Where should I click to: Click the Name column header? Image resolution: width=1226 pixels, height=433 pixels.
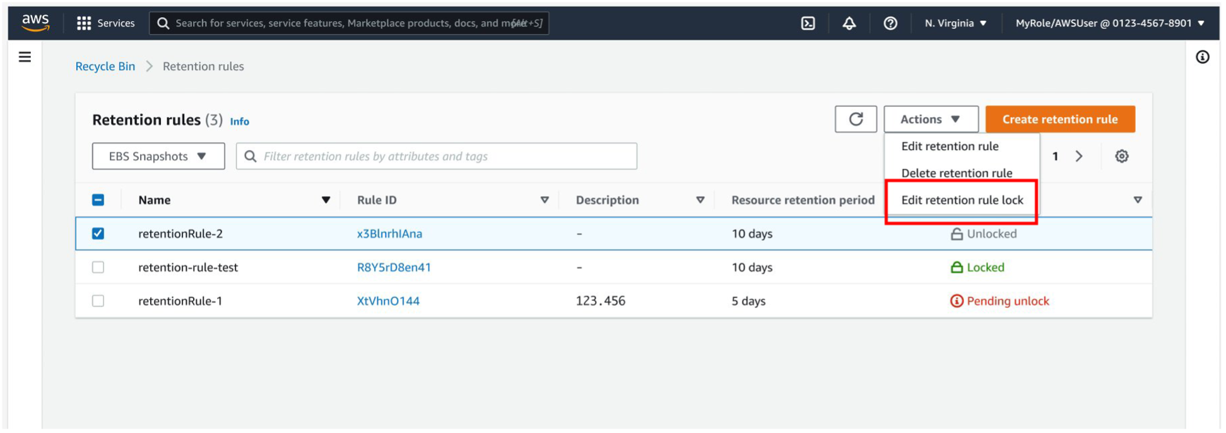155,200
